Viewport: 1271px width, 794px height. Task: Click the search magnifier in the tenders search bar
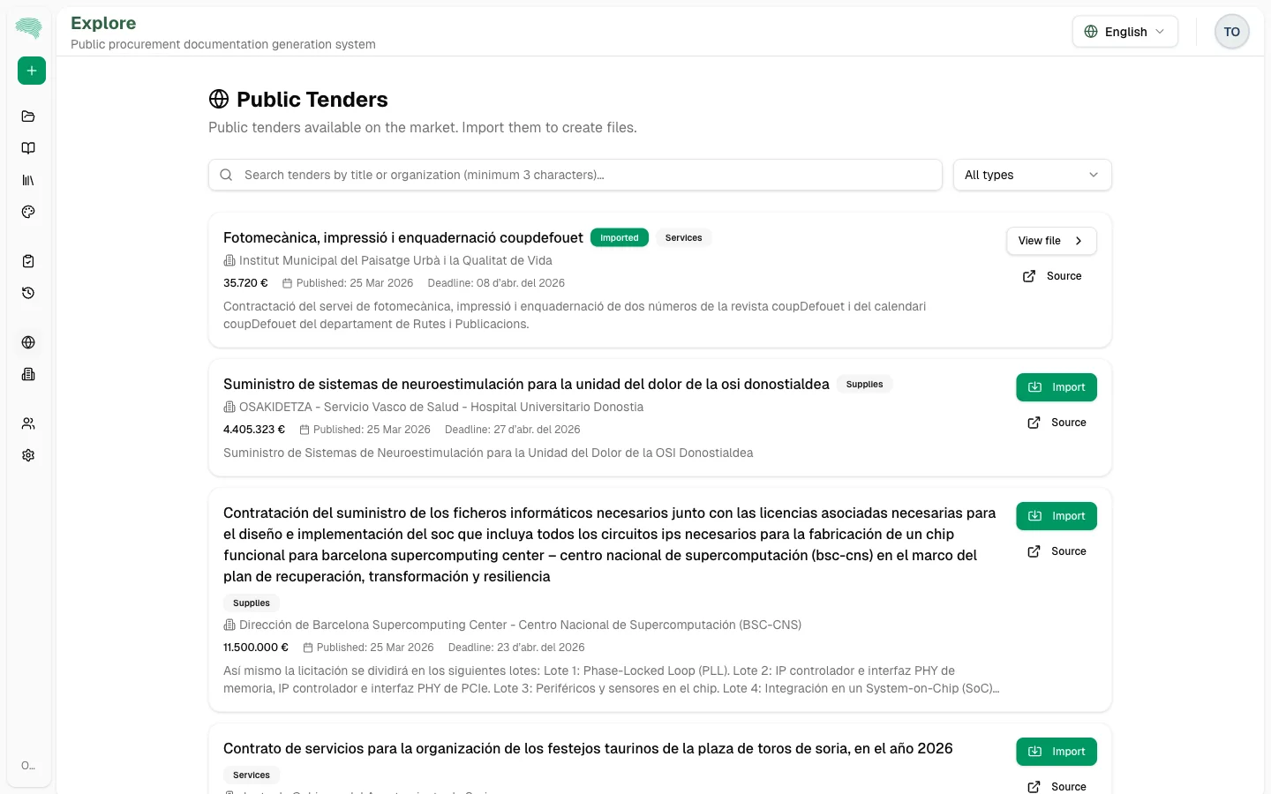pyautogui.click(x=227, y=175)
